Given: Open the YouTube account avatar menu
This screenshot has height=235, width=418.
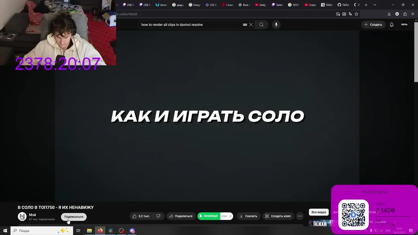Looking at the screenshot, I should click(x=404, y=25).
